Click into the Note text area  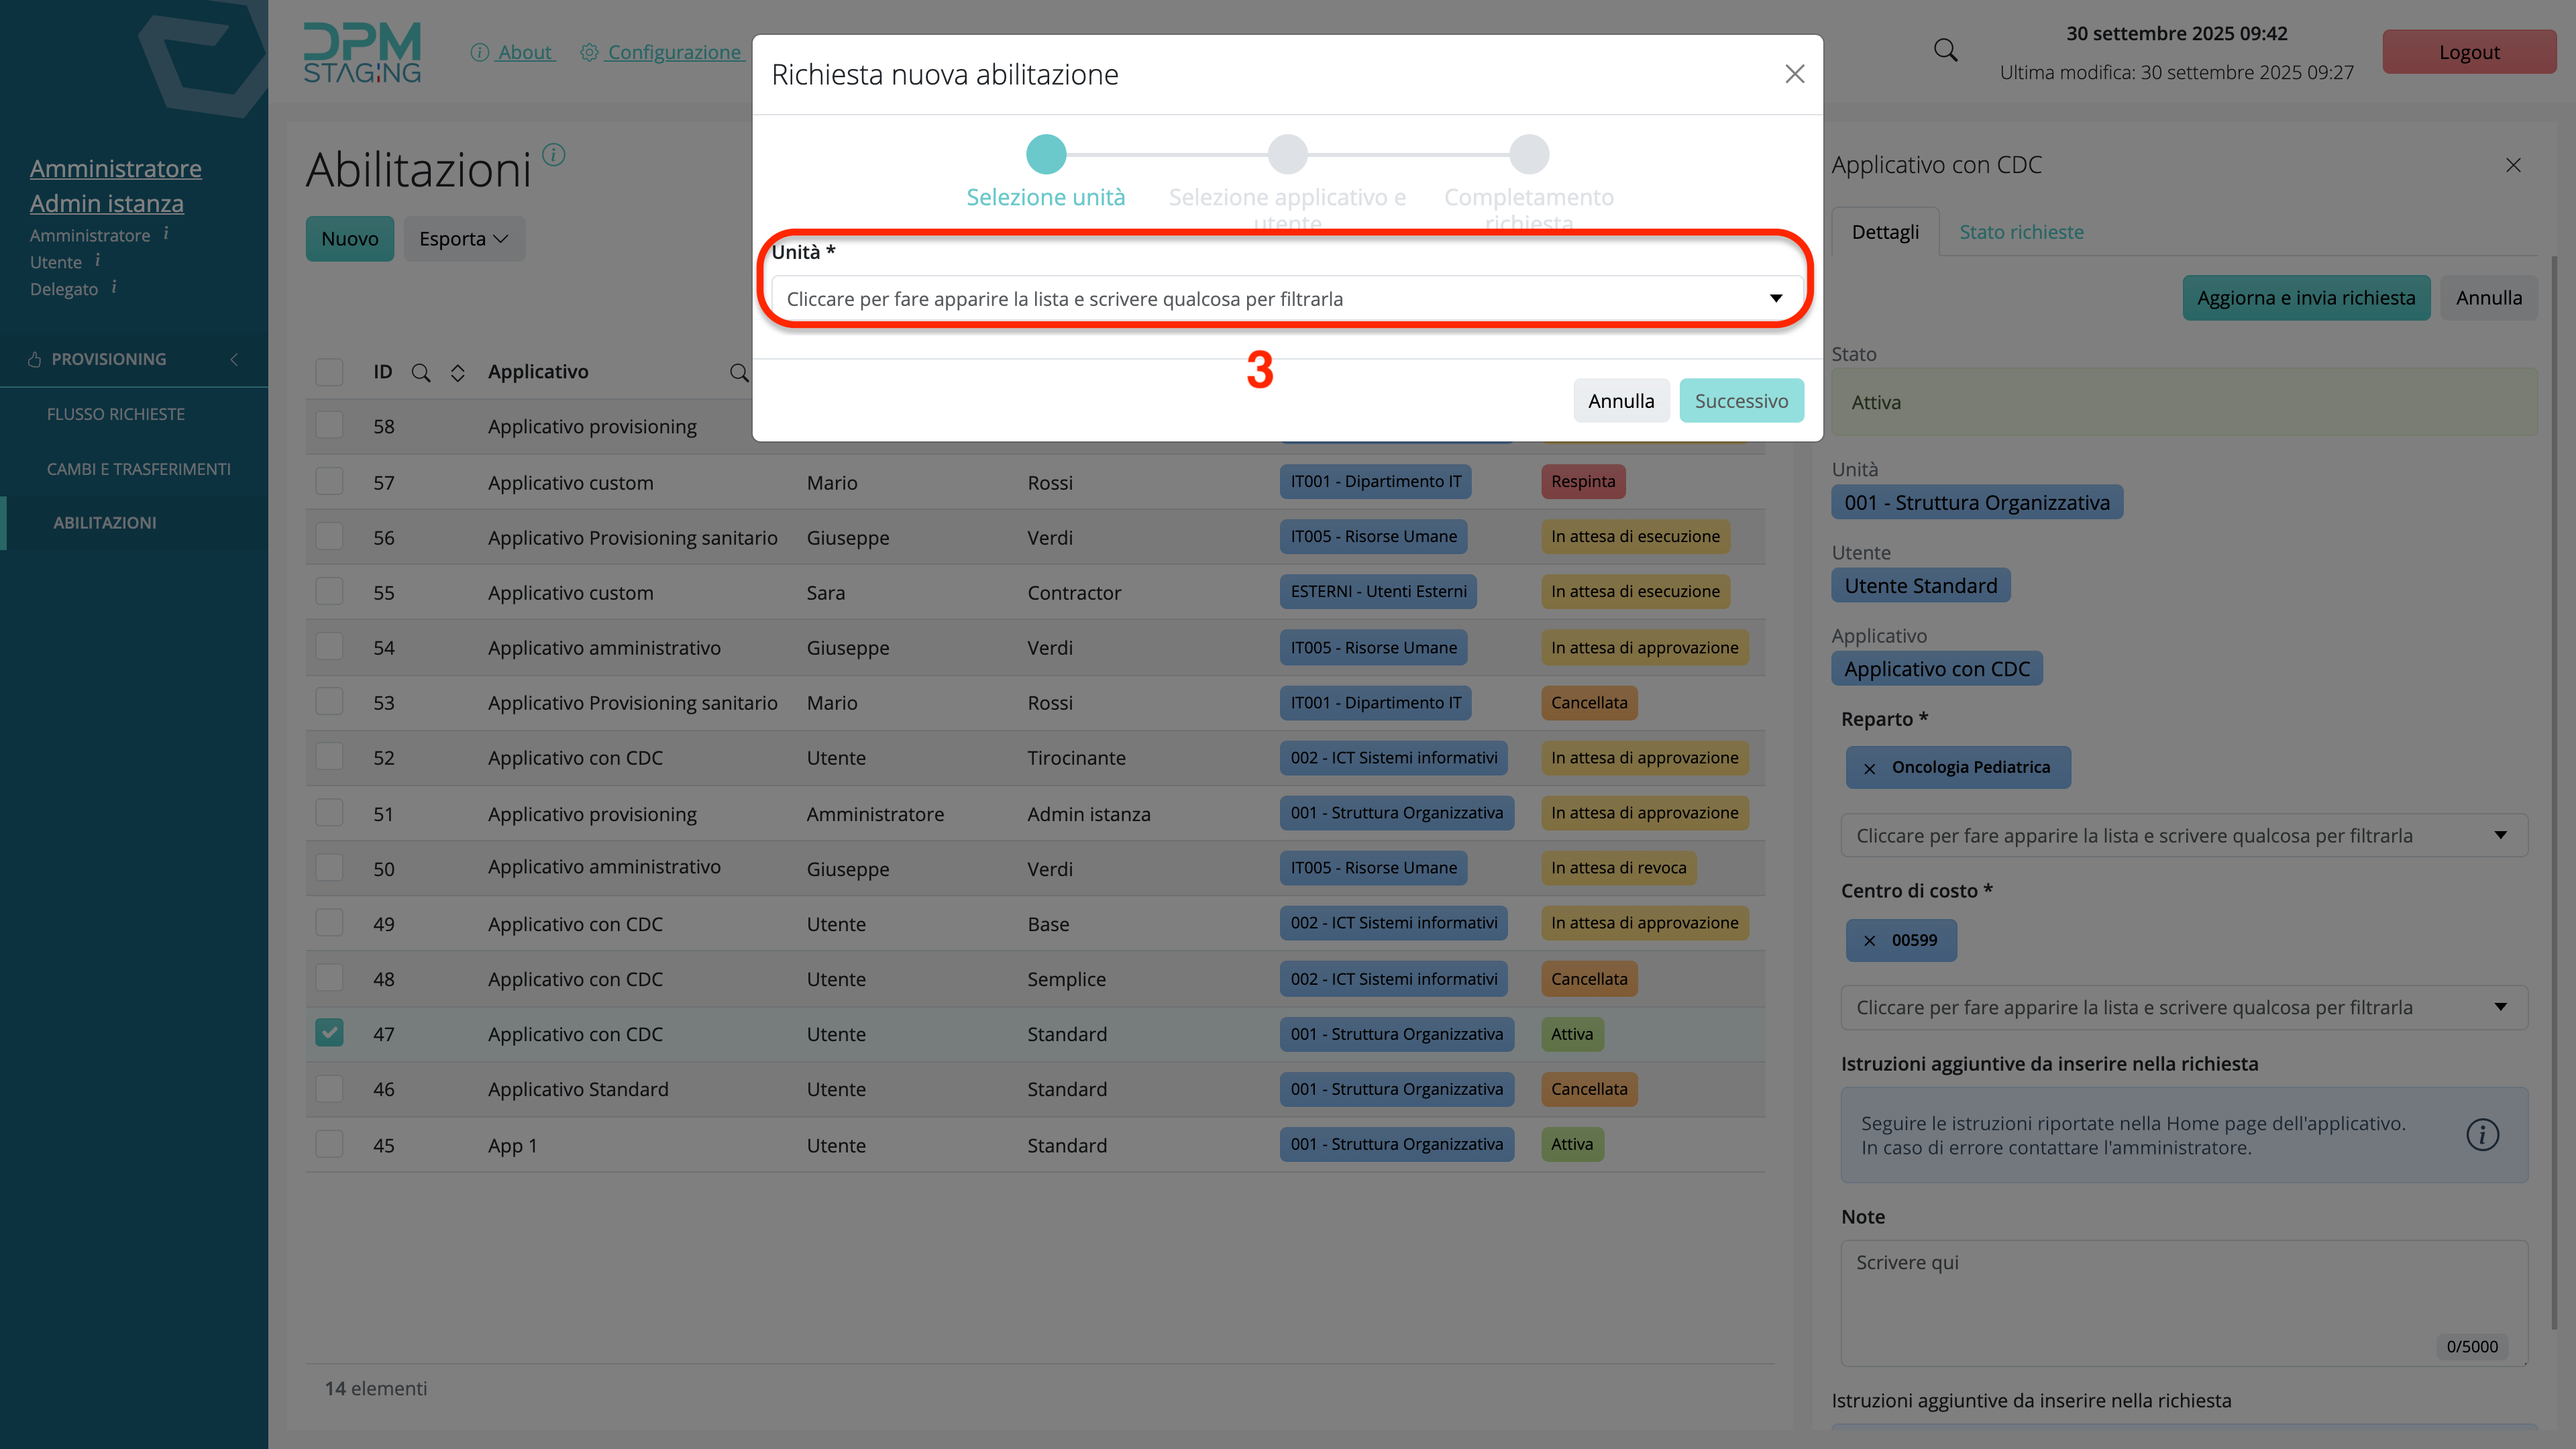pyautogui.click(x=2183, y=1301)
